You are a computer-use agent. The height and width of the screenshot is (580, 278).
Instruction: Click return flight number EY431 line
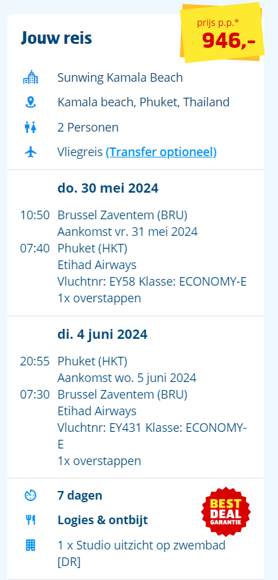[152, 436]
